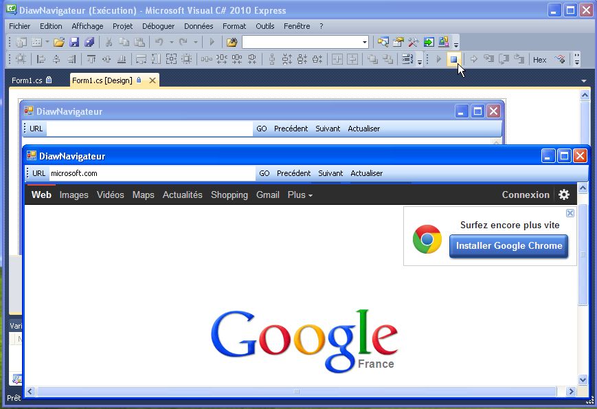Click the Align Centers layout icon
The height and width of the screenshot is (409, 597).
coord(56,59)
